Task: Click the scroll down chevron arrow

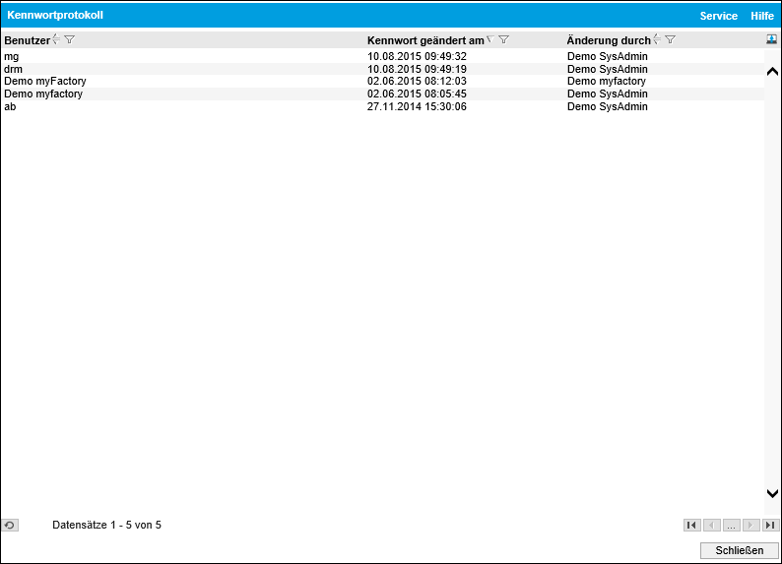Action: coord(772,493)
